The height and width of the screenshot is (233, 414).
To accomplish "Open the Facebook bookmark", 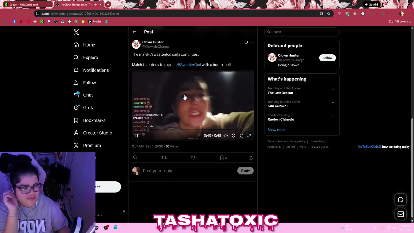I will click(14, 22).
